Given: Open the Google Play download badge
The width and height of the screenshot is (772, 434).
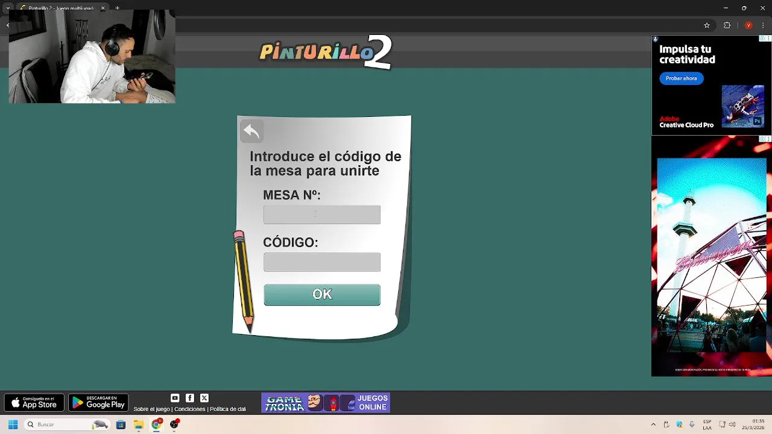Looking at the screenshot, I should (98, 403).
